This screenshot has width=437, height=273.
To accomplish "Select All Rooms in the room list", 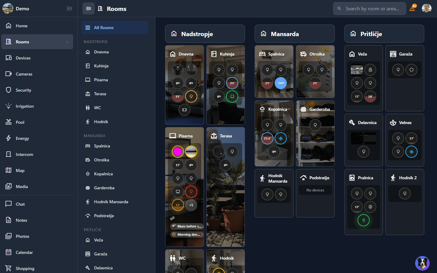I will pyautogui.click(x=115, y=28).
